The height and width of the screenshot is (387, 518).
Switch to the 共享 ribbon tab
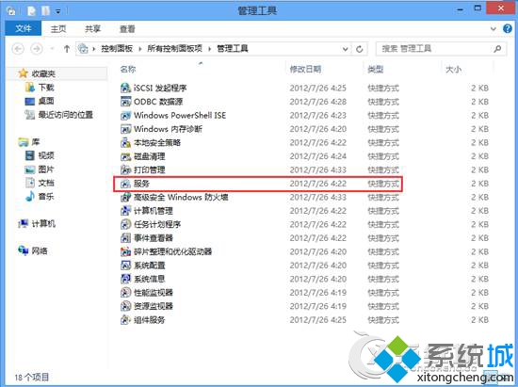point(92,29)
